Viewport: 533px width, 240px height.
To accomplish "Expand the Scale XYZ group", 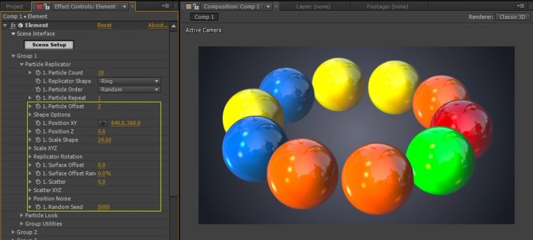I will (x=30, y=148).
